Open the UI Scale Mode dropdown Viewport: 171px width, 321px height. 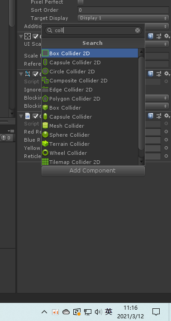(157, 44)
